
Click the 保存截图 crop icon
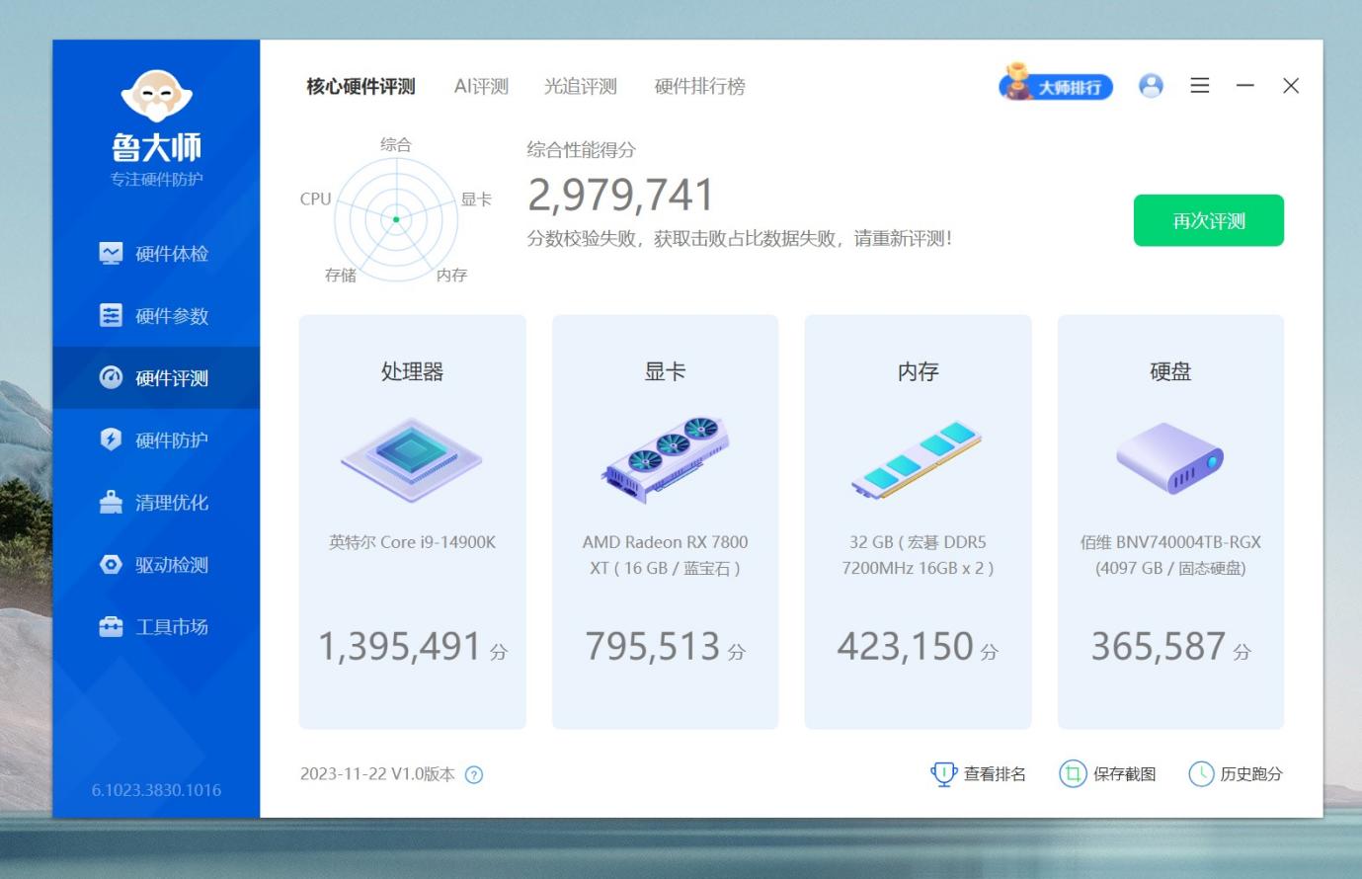pos(1073,774)
